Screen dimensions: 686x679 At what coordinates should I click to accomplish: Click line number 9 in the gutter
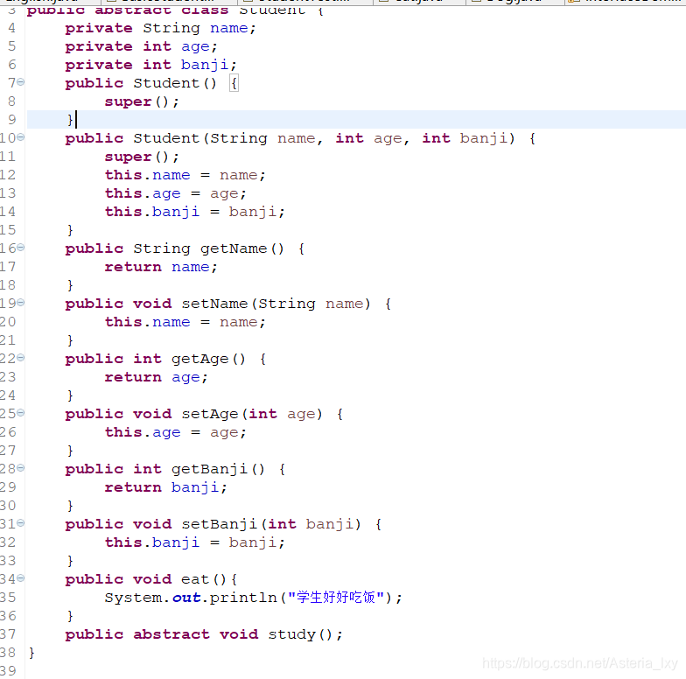(12, 120)
